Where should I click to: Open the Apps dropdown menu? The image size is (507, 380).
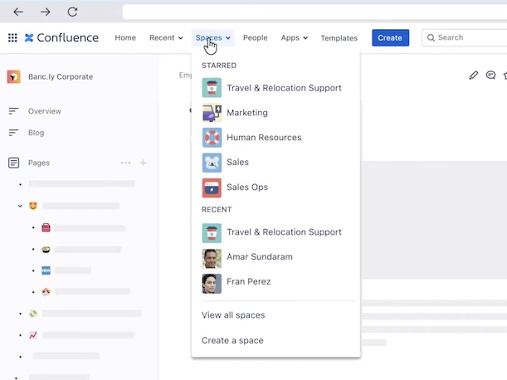click(x=294, y=37)
